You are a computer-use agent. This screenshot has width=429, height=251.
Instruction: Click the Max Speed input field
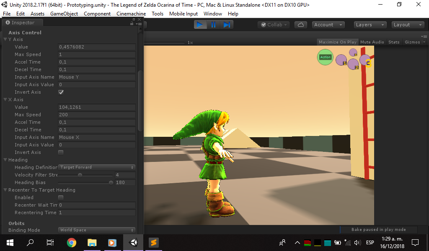97,54
